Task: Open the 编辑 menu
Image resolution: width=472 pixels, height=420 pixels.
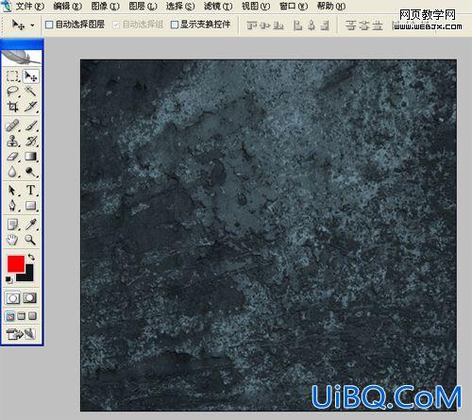Action: click(x=67, y=6)
